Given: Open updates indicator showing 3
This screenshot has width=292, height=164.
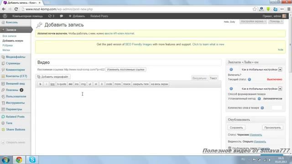Looking at the screenshot, I should click(51, 16).
